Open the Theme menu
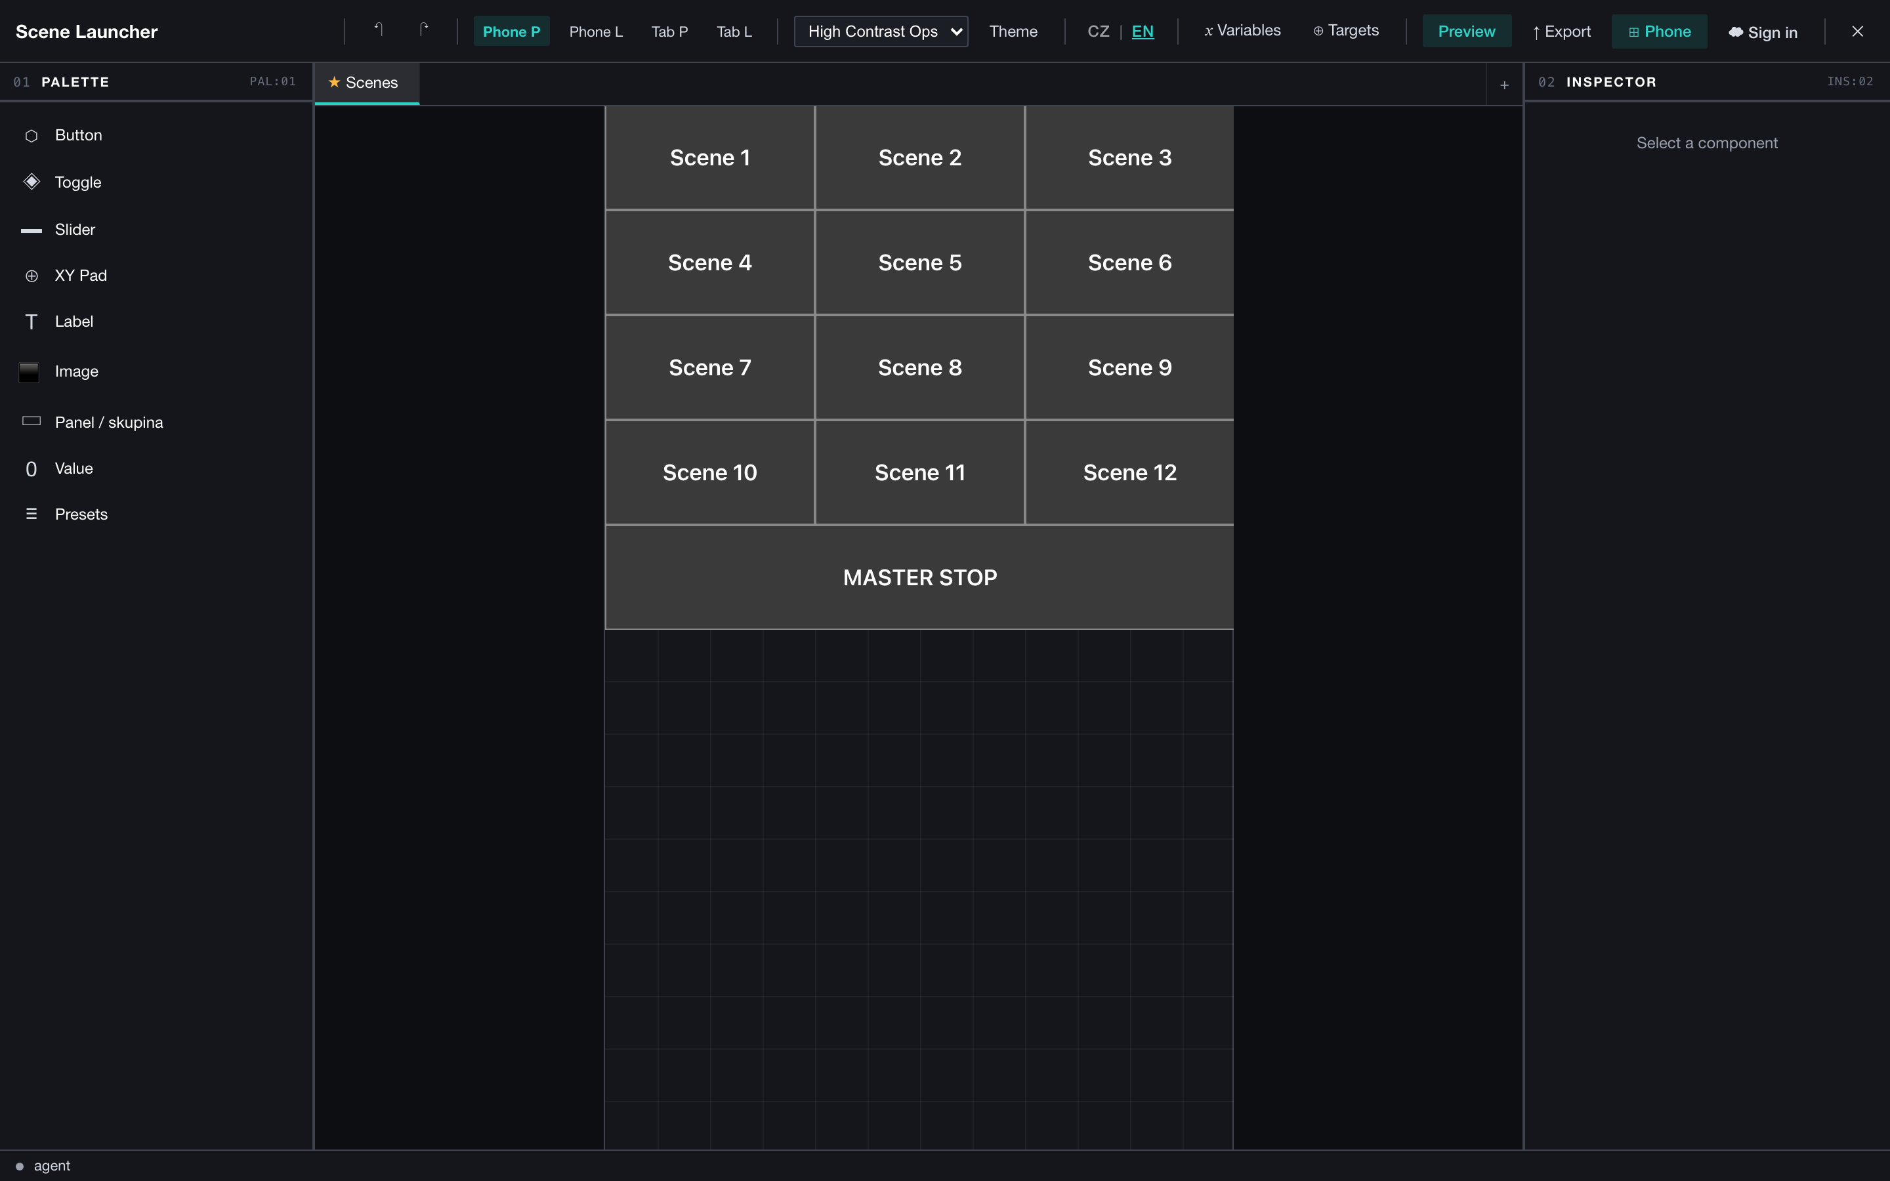This screenshot has height=1181, width=1890. (1013, 31)
